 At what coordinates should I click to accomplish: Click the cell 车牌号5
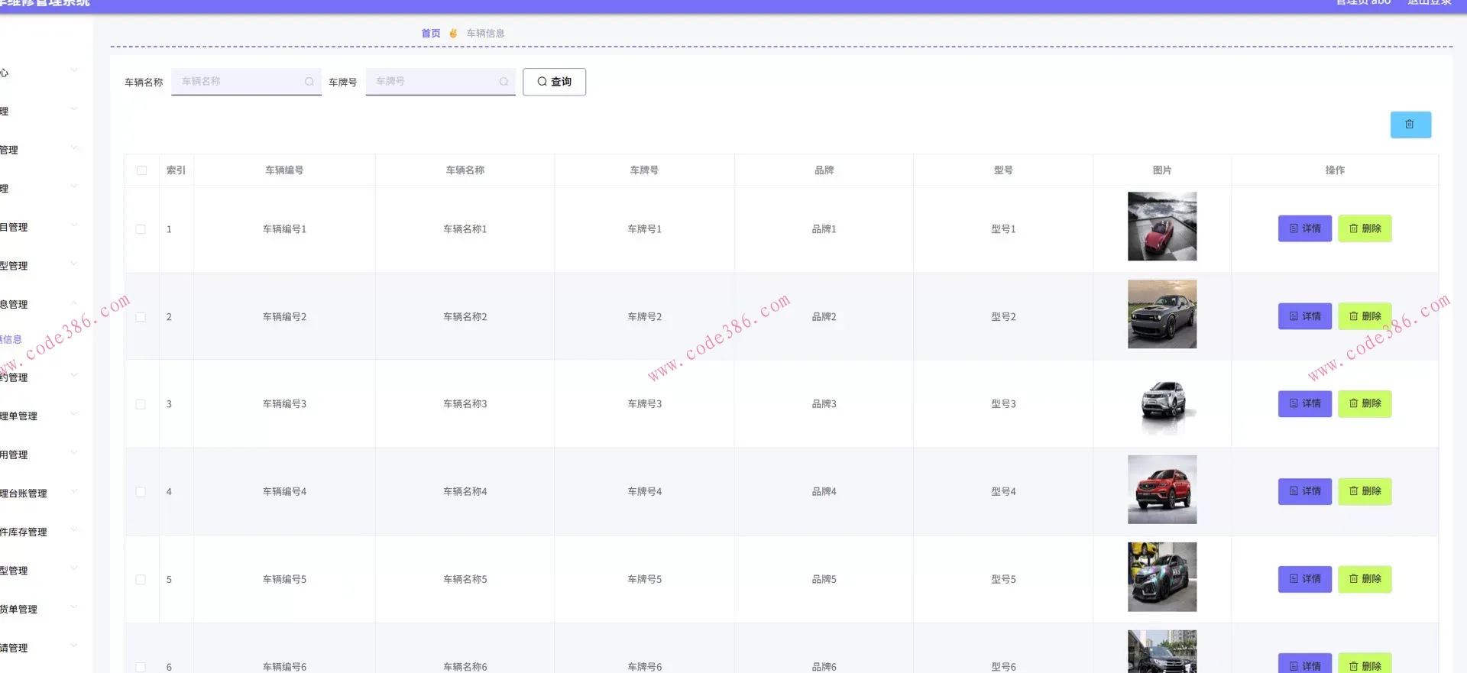pos(645,580)
